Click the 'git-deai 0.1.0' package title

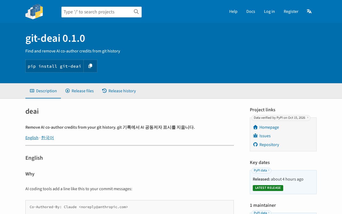click(x=55, y=39)
